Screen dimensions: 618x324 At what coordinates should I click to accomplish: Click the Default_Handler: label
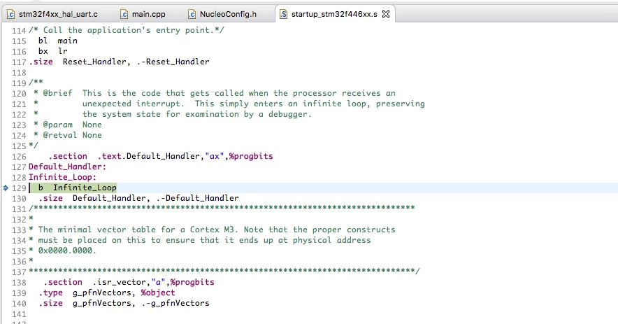tap(67, 167)
